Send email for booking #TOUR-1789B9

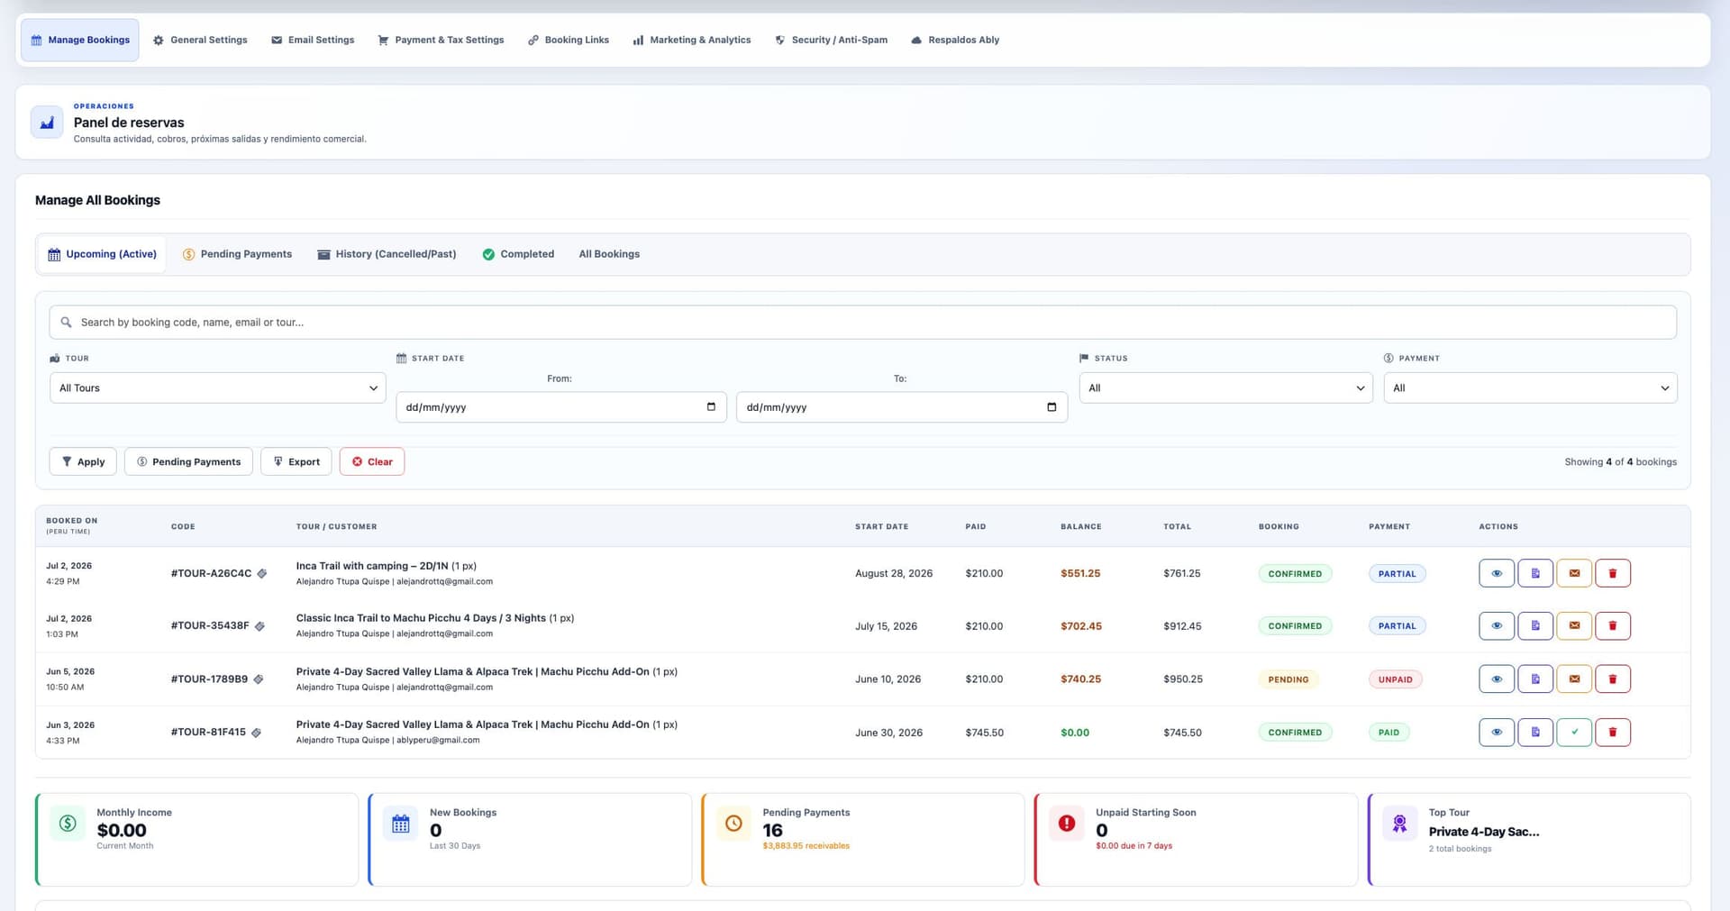point(1574,679)
